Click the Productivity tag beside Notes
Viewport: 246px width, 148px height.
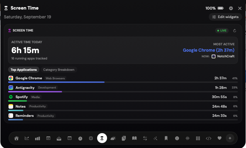(38, 106)
